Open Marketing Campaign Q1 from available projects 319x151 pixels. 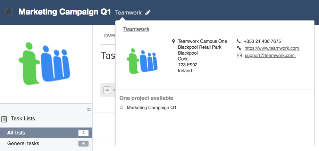(151, 108)
